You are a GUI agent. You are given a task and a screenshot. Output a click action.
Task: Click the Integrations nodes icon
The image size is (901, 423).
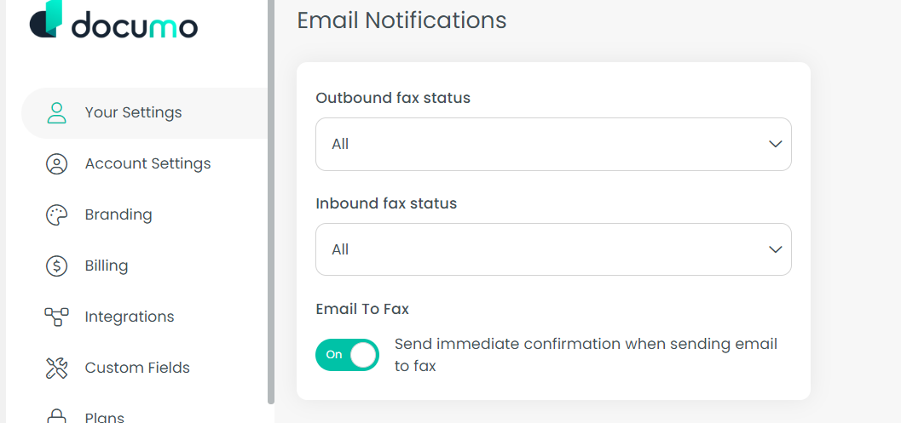coord(57,317)
